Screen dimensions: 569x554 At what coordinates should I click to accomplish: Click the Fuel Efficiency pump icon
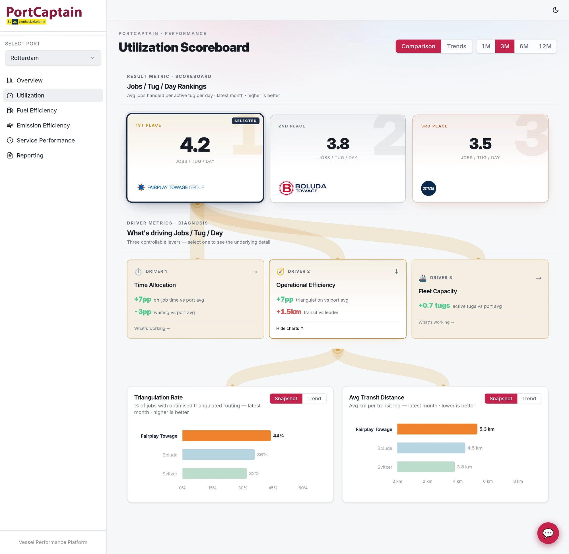coord(10,110)
